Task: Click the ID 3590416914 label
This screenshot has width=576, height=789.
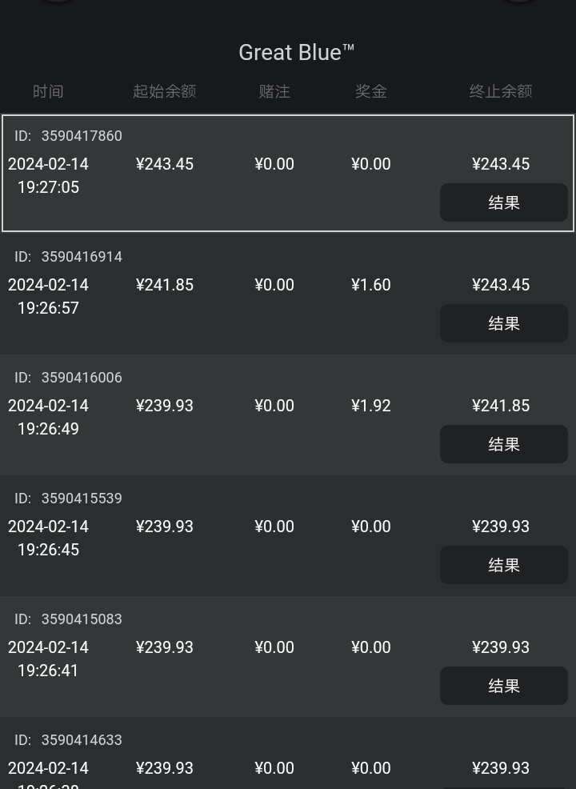Action: click(69, 257)
